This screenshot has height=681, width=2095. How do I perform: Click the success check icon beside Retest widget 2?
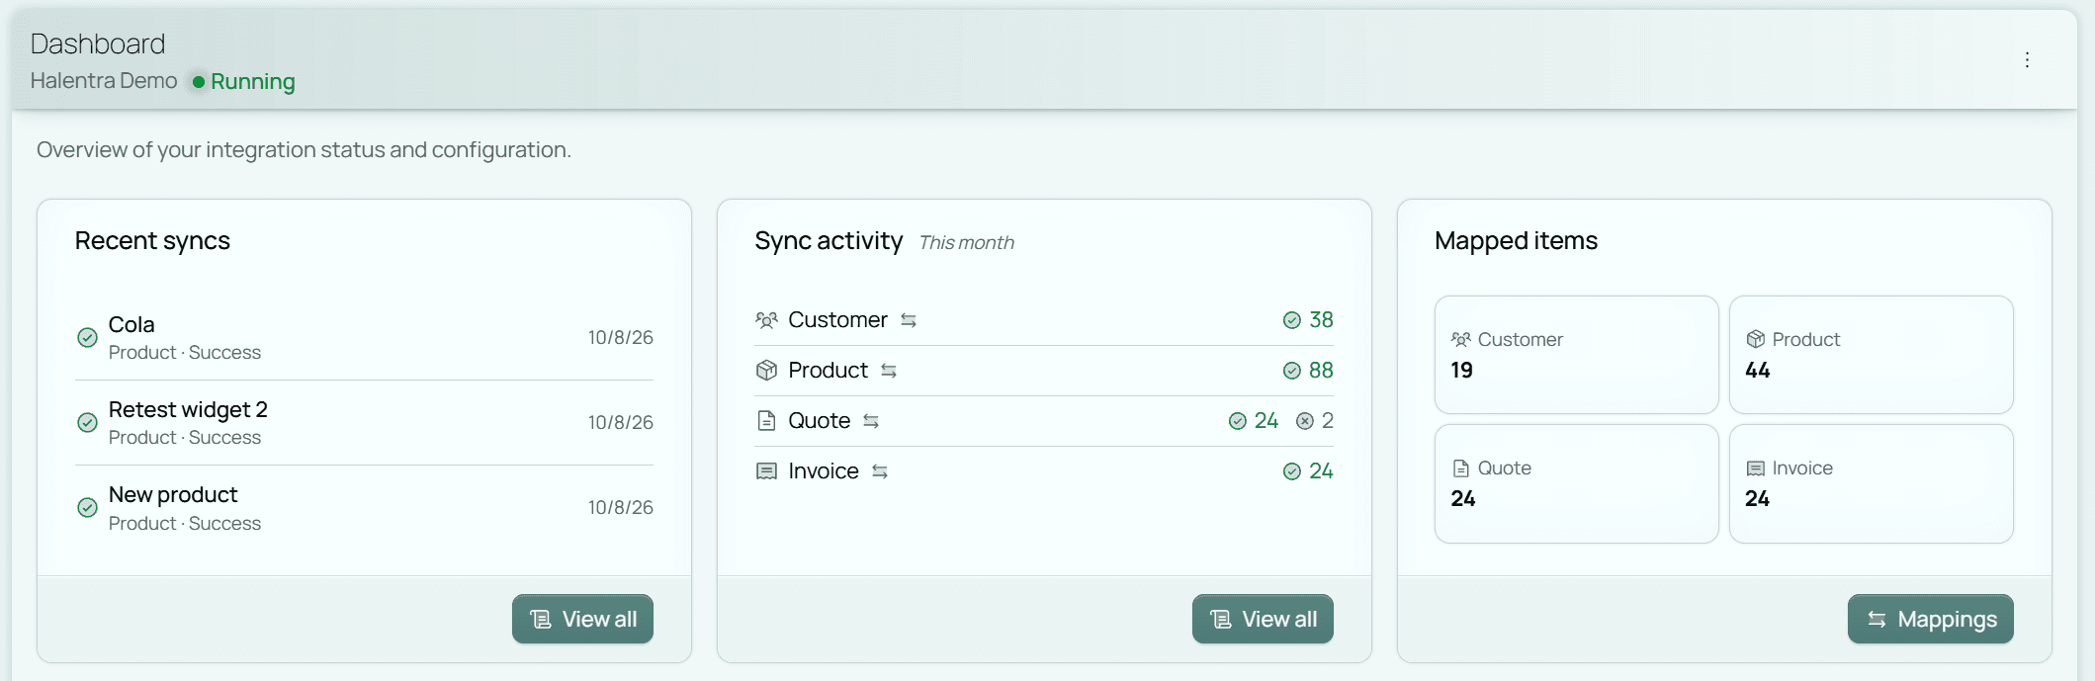tap(87, 423)
